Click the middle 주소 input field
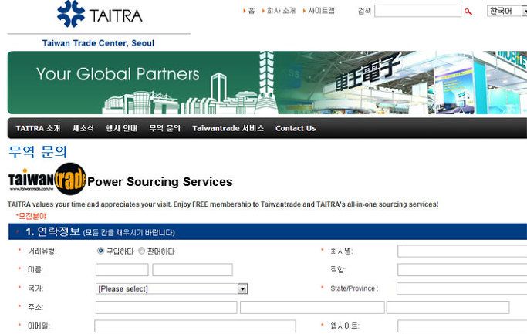The width and height of the screenshot is (527, 334). (312, 308)
